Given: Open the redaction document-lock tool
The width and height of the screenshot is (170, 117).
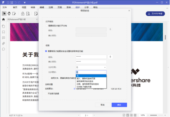Looking at the screenshot, I should click(x=28, y=14).
